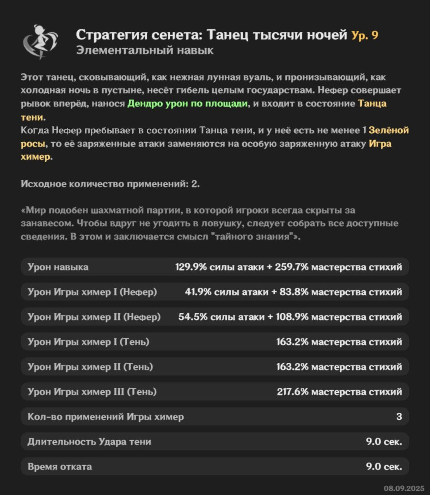Screen dimensions: 430x495
Task: Select the title "Стратегия сенета: Танец тысячи ночей"
Action: pos(212,35)
